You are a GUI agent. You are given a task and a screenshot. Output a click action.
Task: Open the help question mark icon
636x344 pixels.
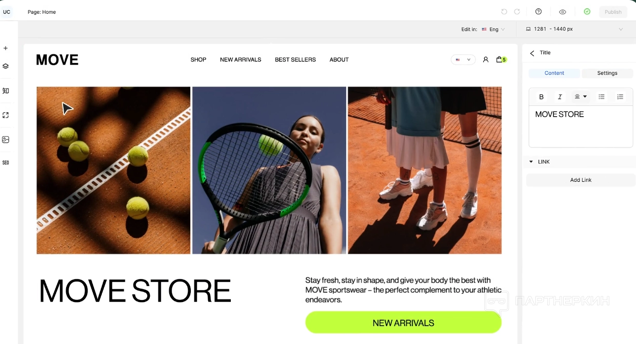pyautogui.click(x=539, y=12)
